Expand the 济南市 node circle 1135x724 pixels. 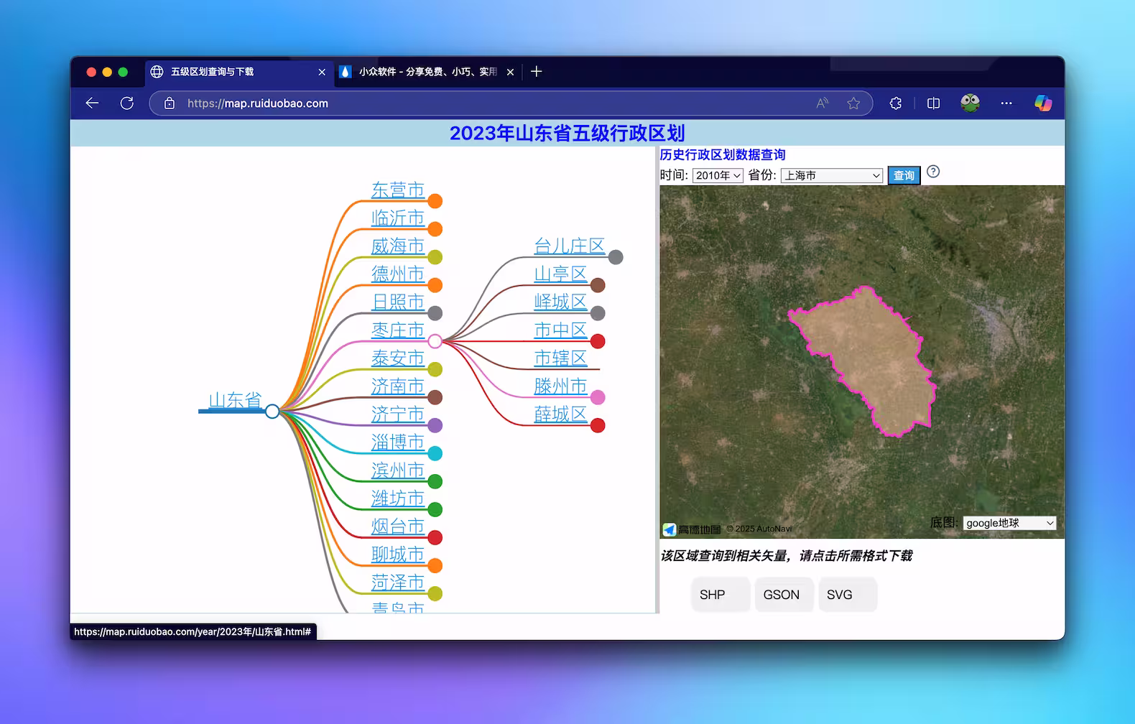pos(435,397)
